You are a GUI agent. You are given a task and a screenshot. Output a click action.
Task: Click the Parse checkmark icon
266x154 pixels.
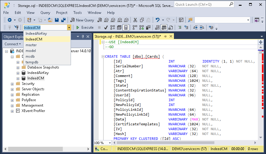pos(106,27)
